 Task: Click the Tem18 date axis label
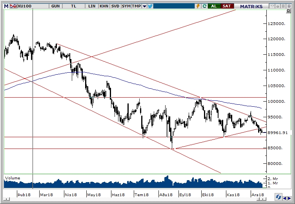[142, 195]
